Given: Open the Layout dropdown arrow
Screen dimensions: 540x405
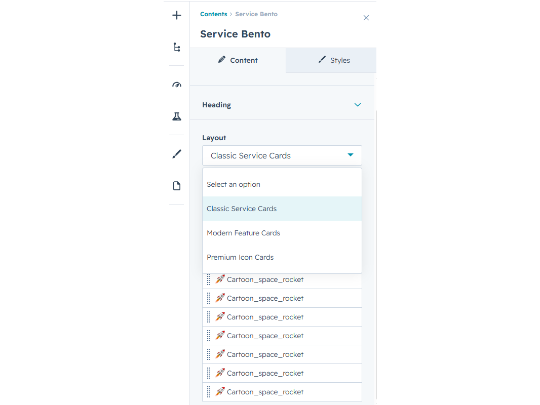Looking at the screenshot, I should click(350, 155).
